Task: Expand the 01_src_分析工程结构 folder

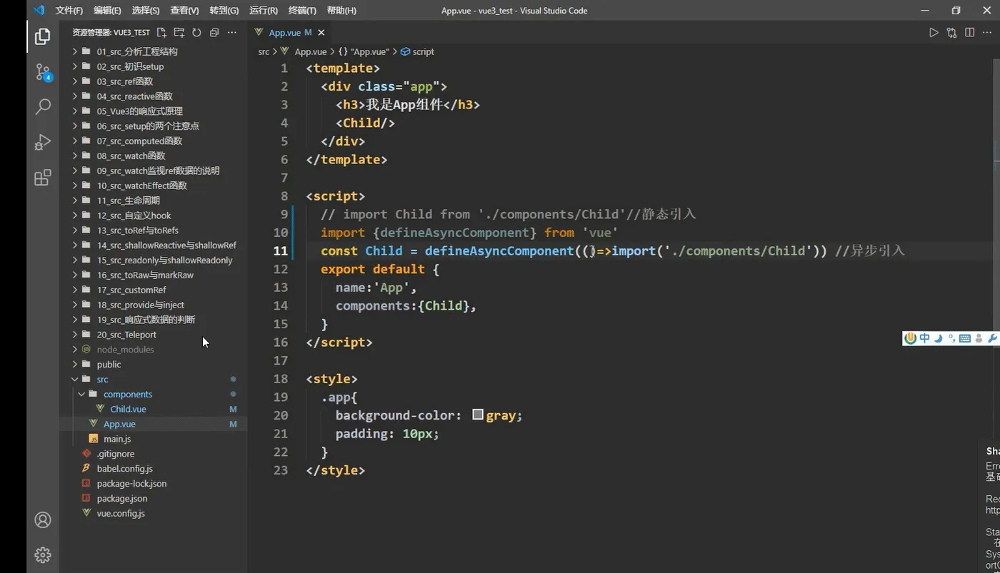Action: click(x=153, y=51)
